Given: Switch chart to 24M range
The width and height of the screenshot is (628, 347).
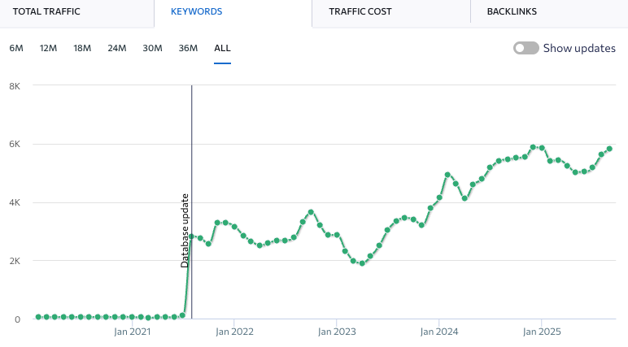Looking at the screenshot, I should pyautogui.click(x=117, y=48).
